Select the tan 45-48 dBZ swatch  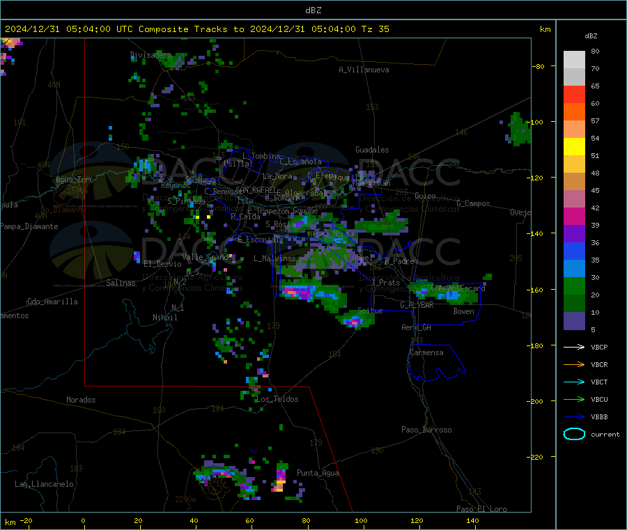[574, 182]
